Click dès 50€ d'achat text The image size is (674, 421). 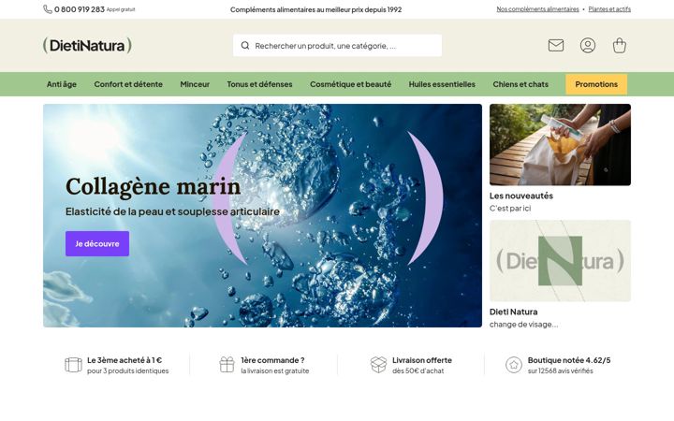click(x=418, y=370)
